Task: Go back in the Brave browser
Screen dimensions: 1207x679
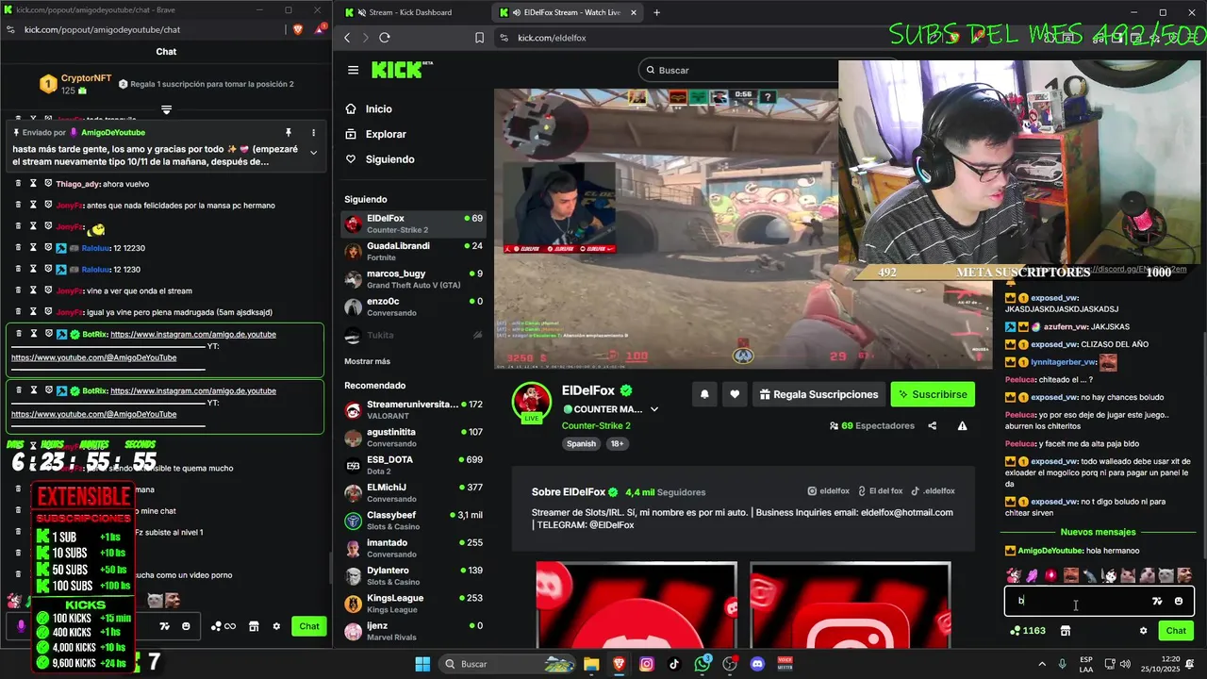Action: tap(347, 38)
